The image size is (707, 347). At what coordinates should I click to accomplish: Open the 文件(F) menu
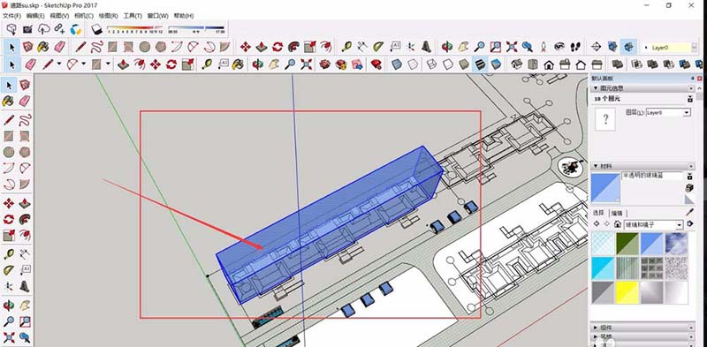(x=11, y=16)
